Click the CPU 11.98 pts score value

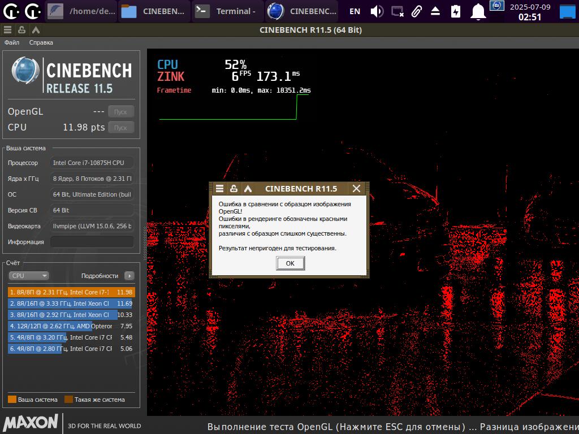pos(84,127)
